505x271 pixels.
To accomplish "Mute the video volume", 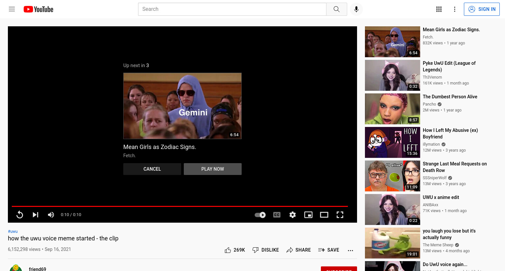I will [51, 215].
